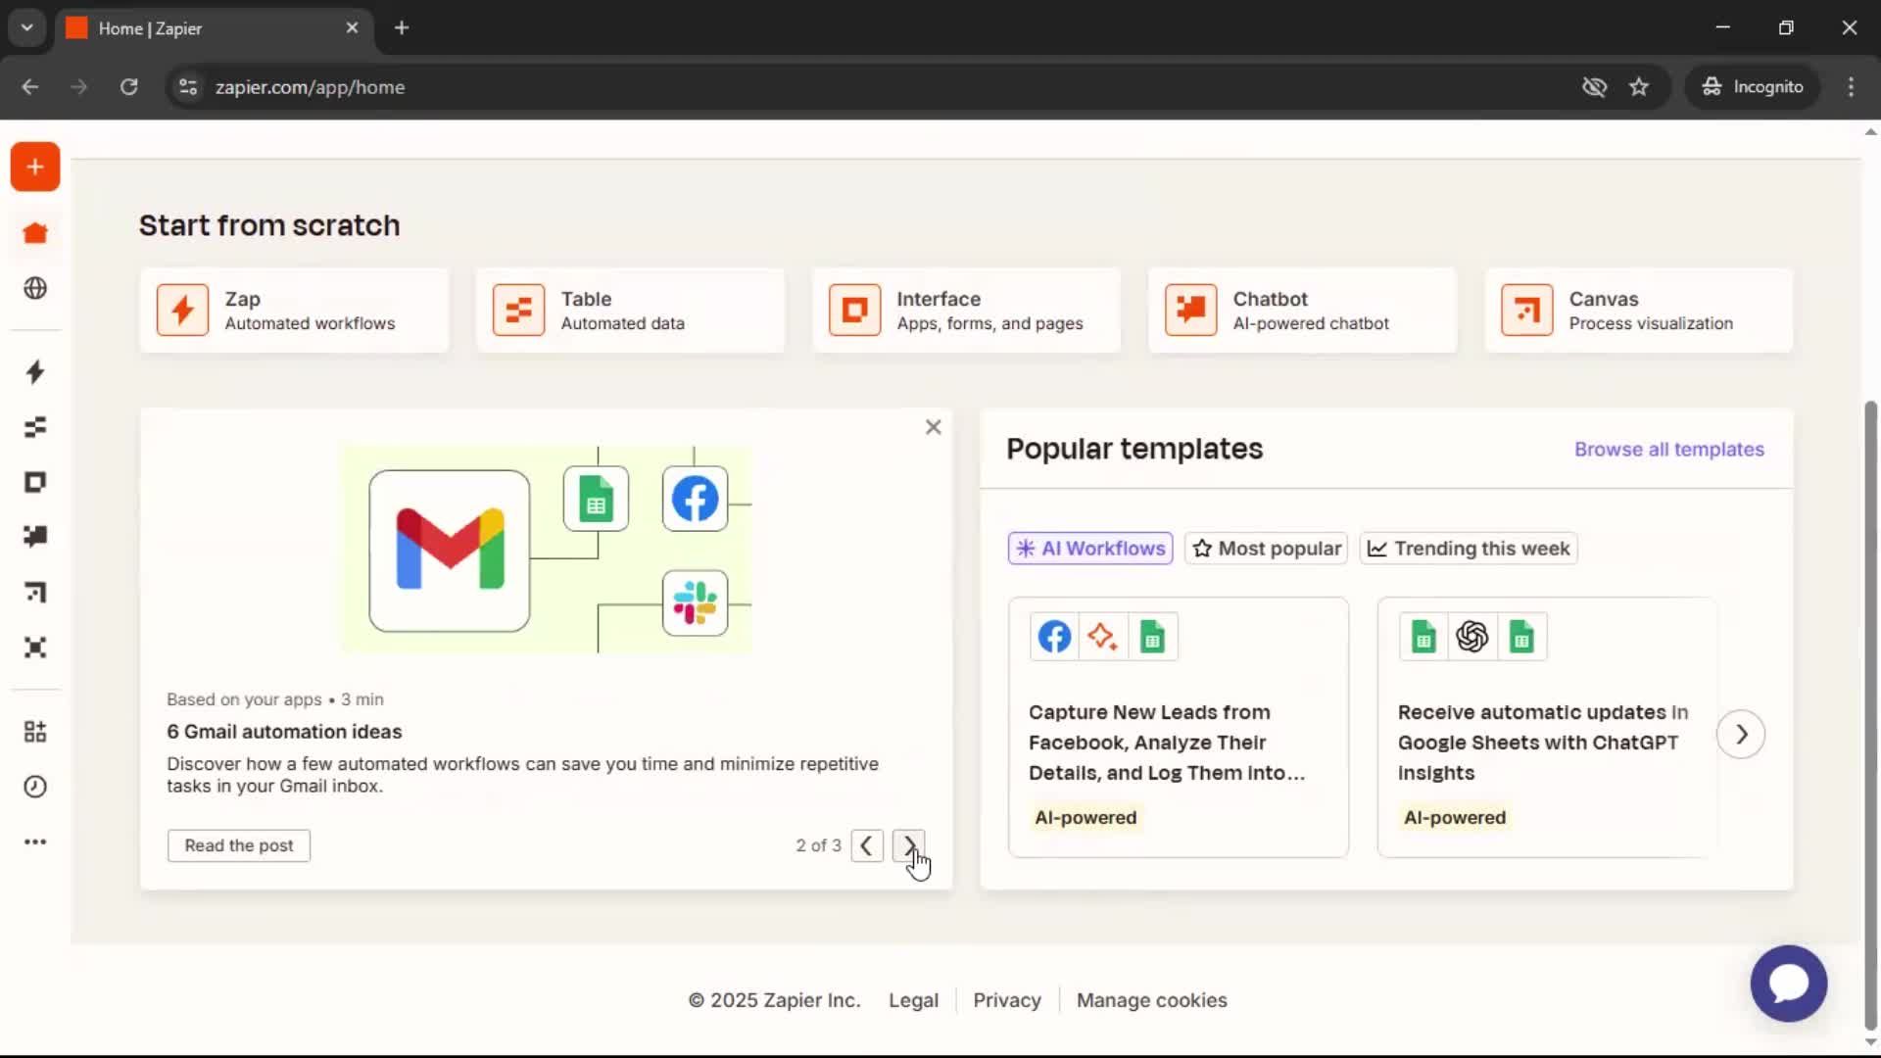Open a new browser tab
This screenshot has width=1881, height=1058.
pos(402,28)
